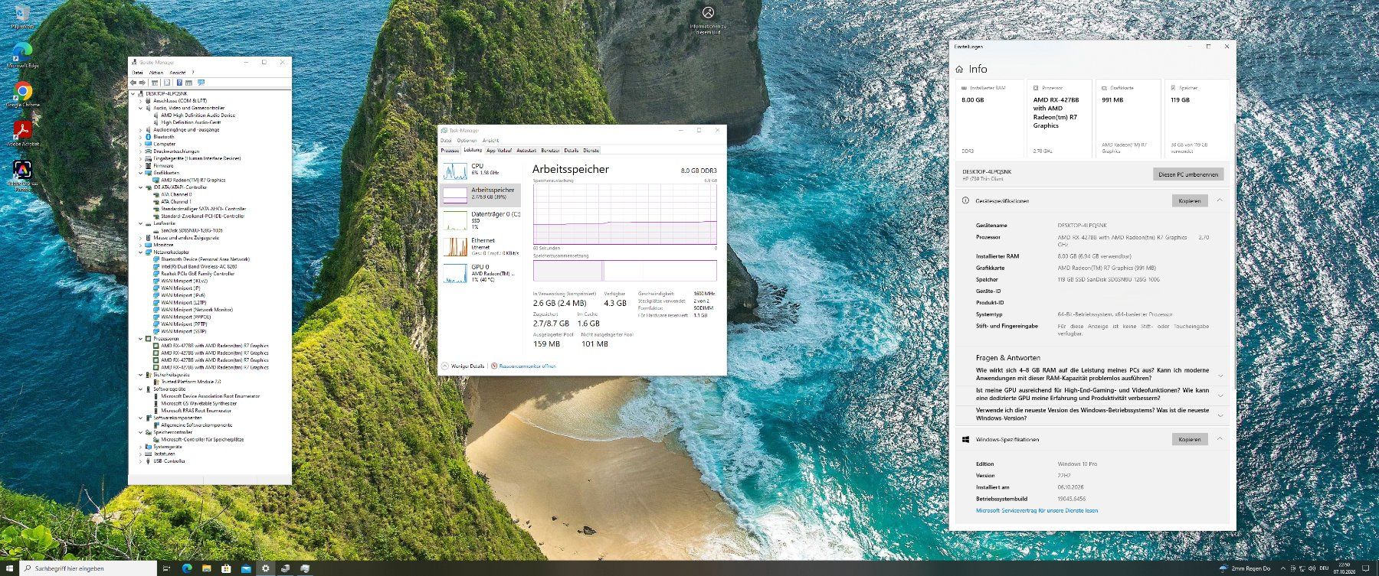Click Kopieren for Gerätespezifikationen

point(1190,200)
